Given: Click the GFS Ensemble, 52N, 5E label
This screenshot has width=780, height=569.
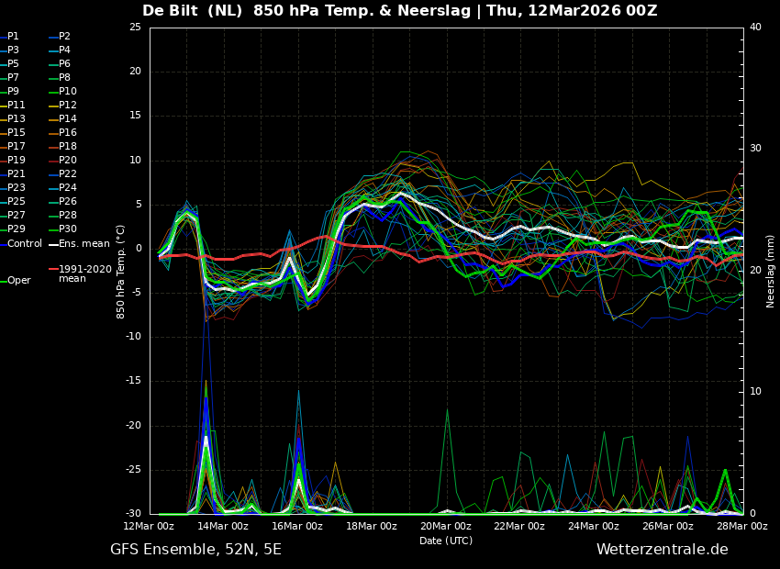Looking at the screenshot, I should [195, 550].
